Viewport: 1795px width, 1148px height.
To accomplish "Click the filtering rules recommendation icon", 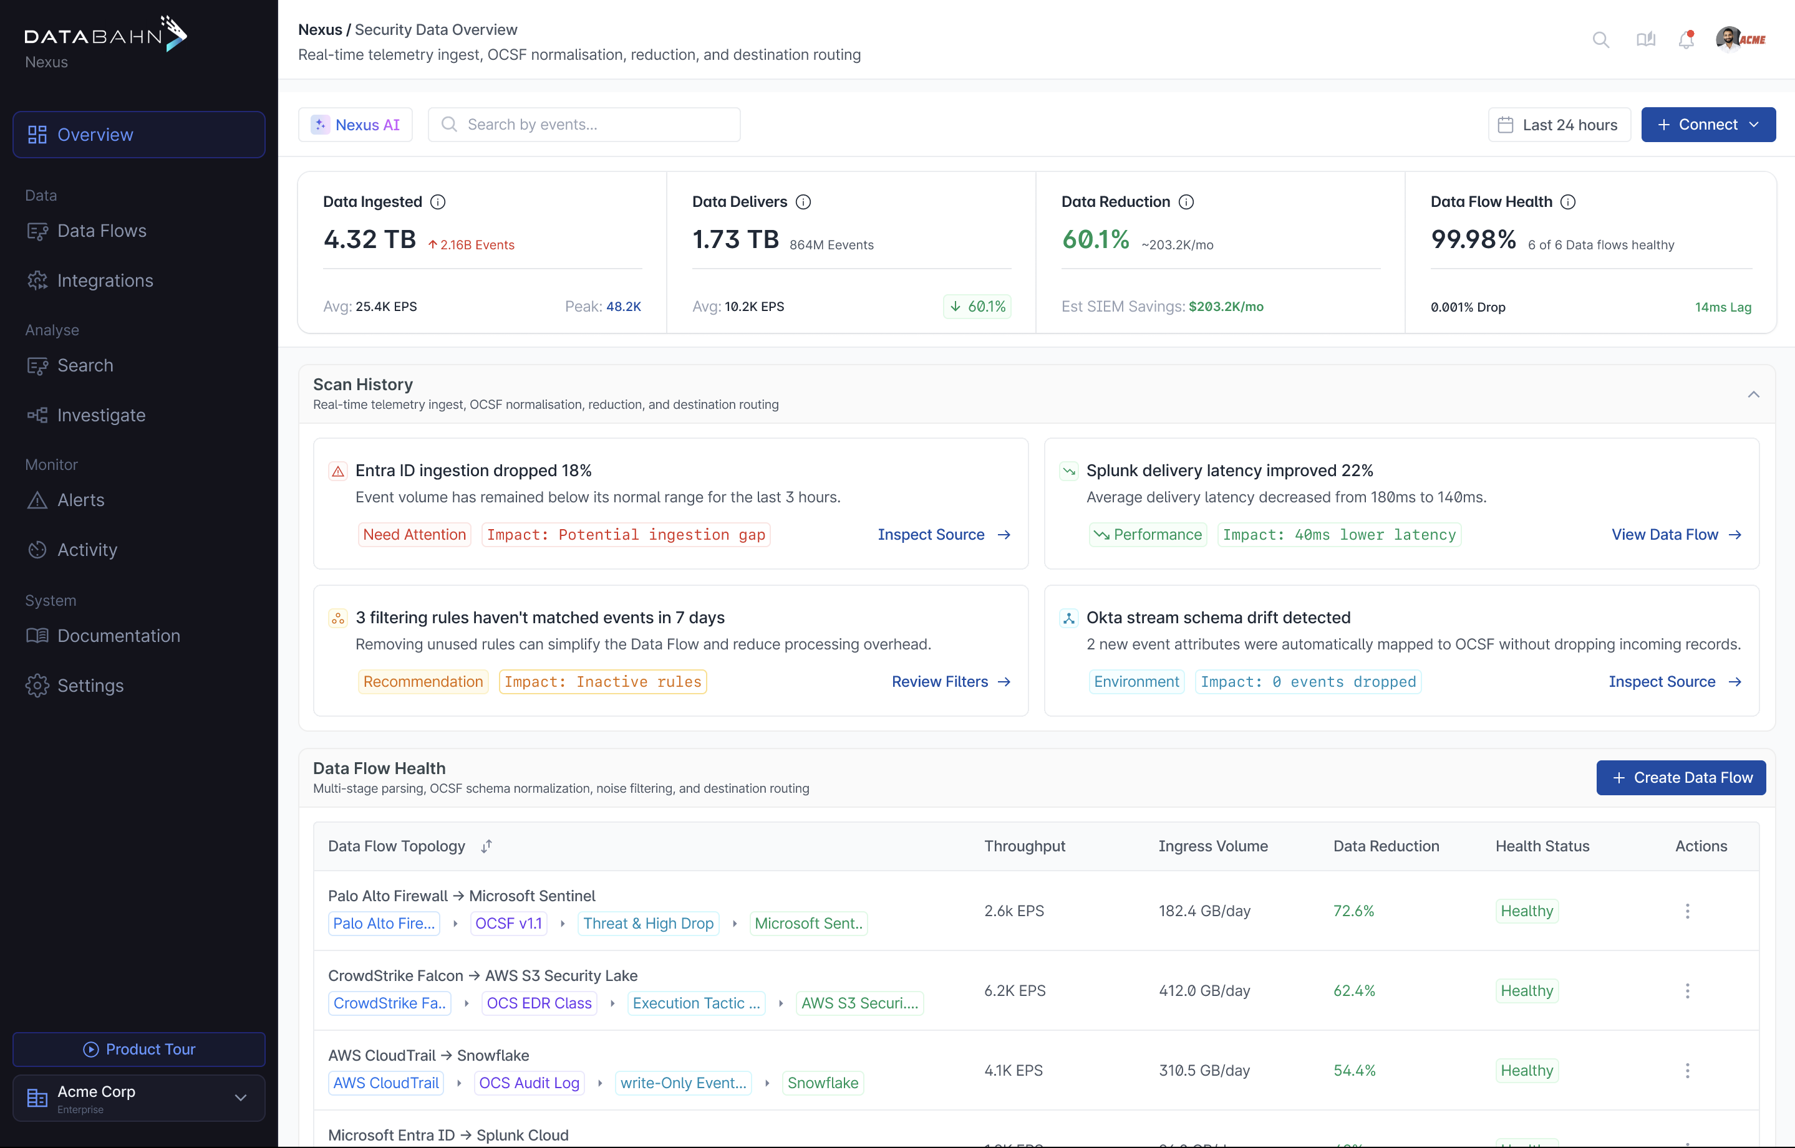I will pyautogui.click(x=338, y=618).
